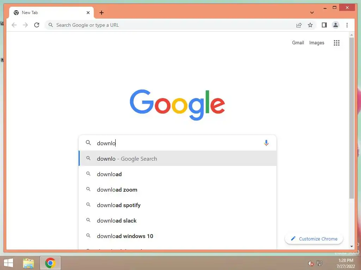
Task: Open the Gmail link
Action: click(298, 43)
